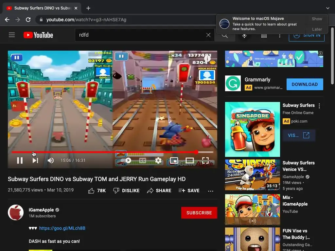Open the iGameApple channel name link
The width and height of the screenshot is (335, 251).
click(41, 210)
